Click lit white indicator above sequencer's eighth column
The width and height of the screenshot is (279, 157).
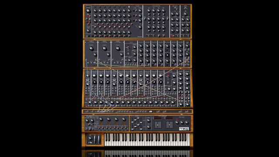point(129,7)
